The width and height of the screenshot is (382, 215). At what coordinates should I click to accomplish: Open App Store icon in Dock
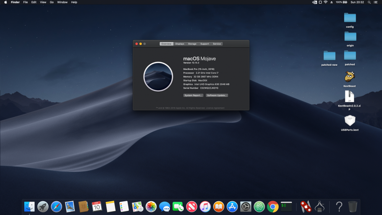pyautogui.click(x=232, y=207)
